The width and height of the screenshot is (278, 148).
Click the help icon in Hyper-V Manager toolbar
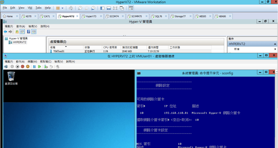pos(28,32)
